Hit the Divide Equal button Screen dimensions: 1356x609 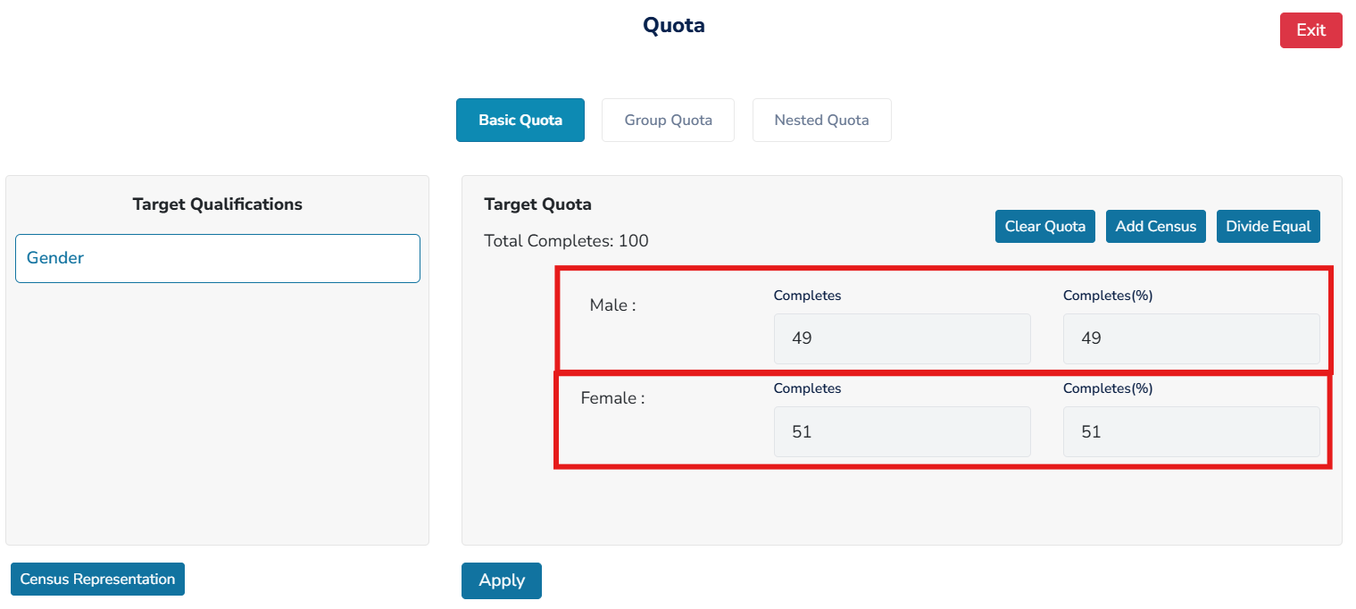pyautogui.click(x=1268, y=227)
